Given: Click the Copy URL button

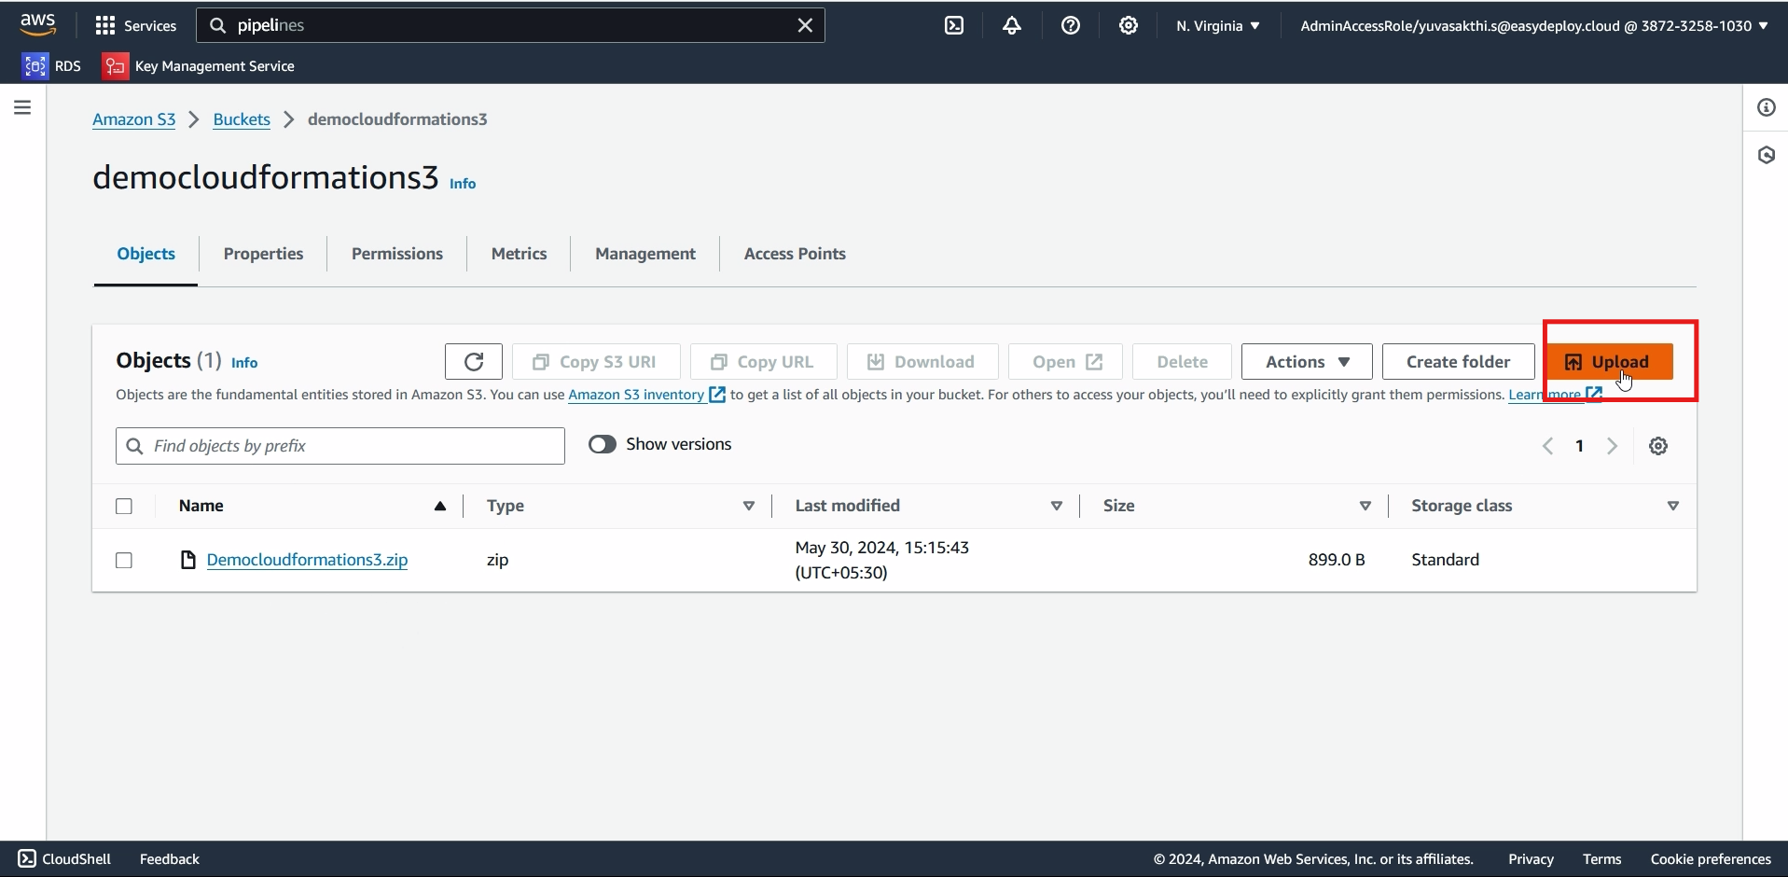Looking at the screenshot, I should coord(763,362).
